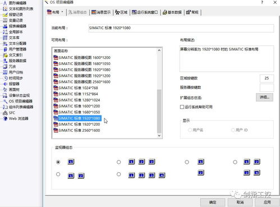280x207 pixels.
Task: Open the 组件列表编辑器 icon in the tree
Action: tap(5, 107)
